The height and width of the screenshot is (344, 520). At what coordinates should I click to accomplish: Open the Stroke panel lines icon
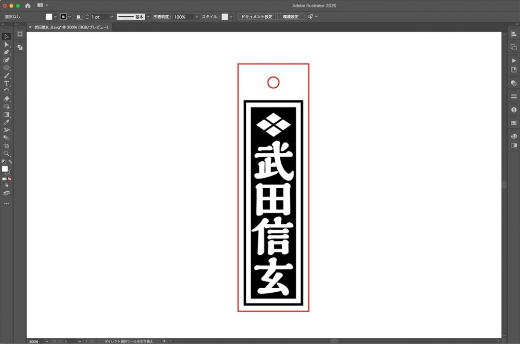point(514,96)
